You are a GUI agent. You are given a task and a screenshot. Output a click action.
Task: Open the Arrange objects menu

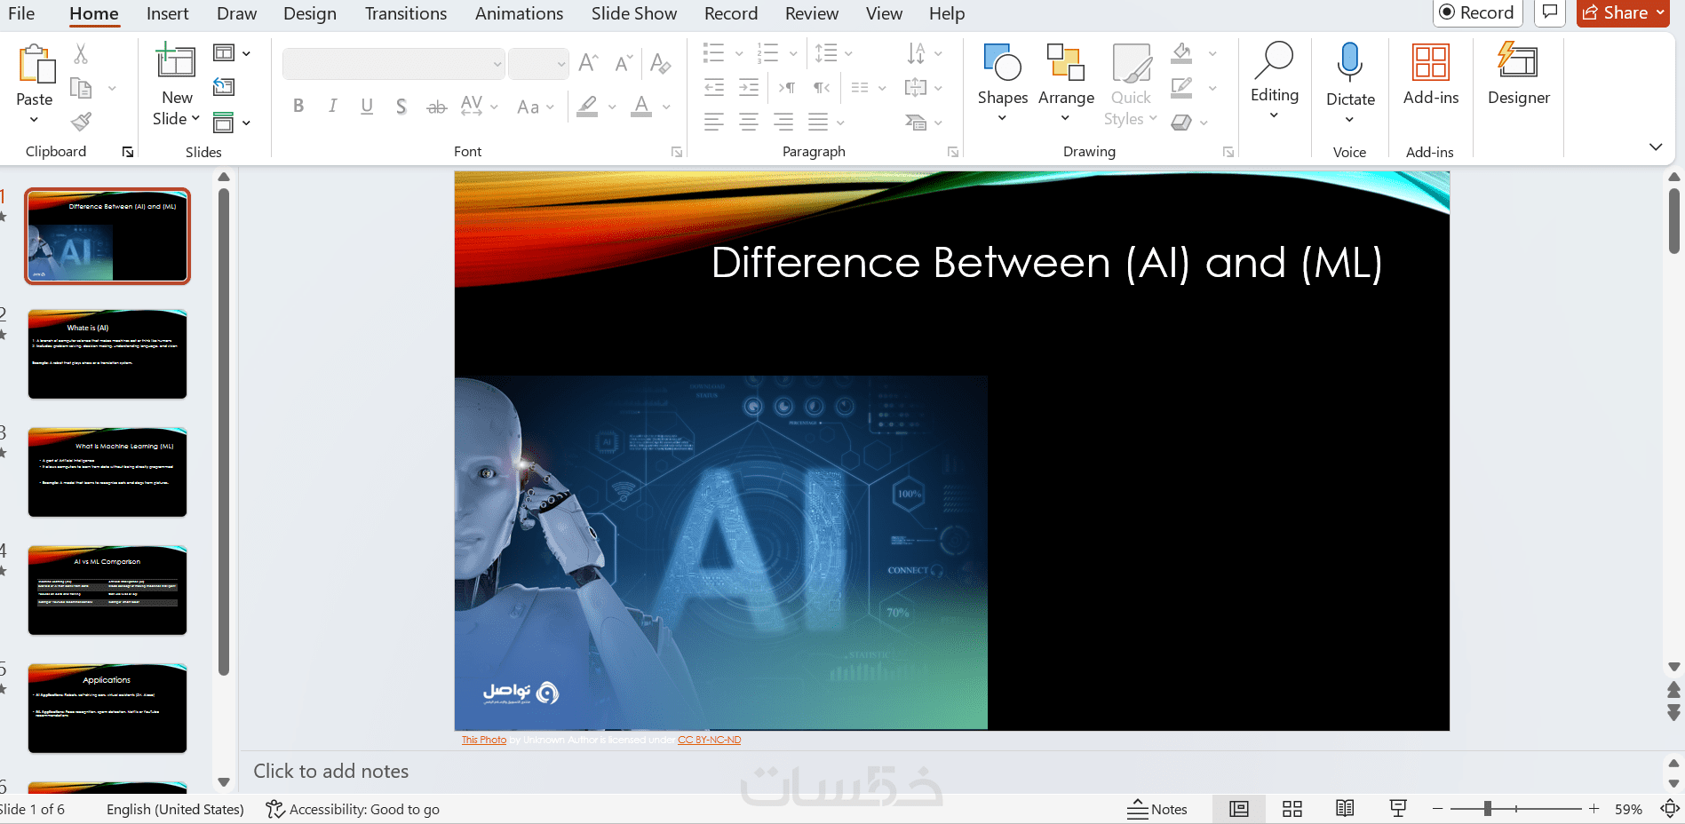point(1066,83)
